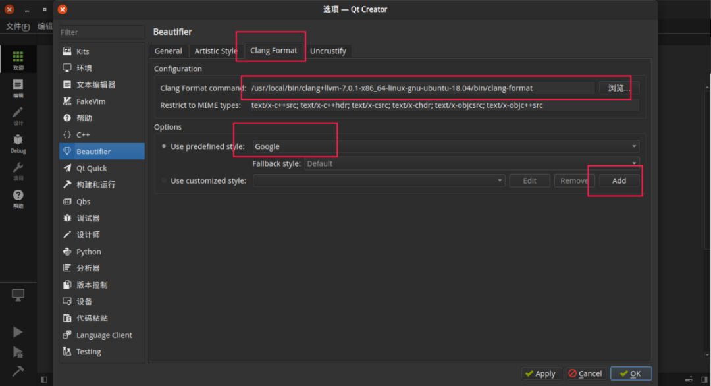
Task: Switch to the Clang Format tab
Action: coord(273,50)
